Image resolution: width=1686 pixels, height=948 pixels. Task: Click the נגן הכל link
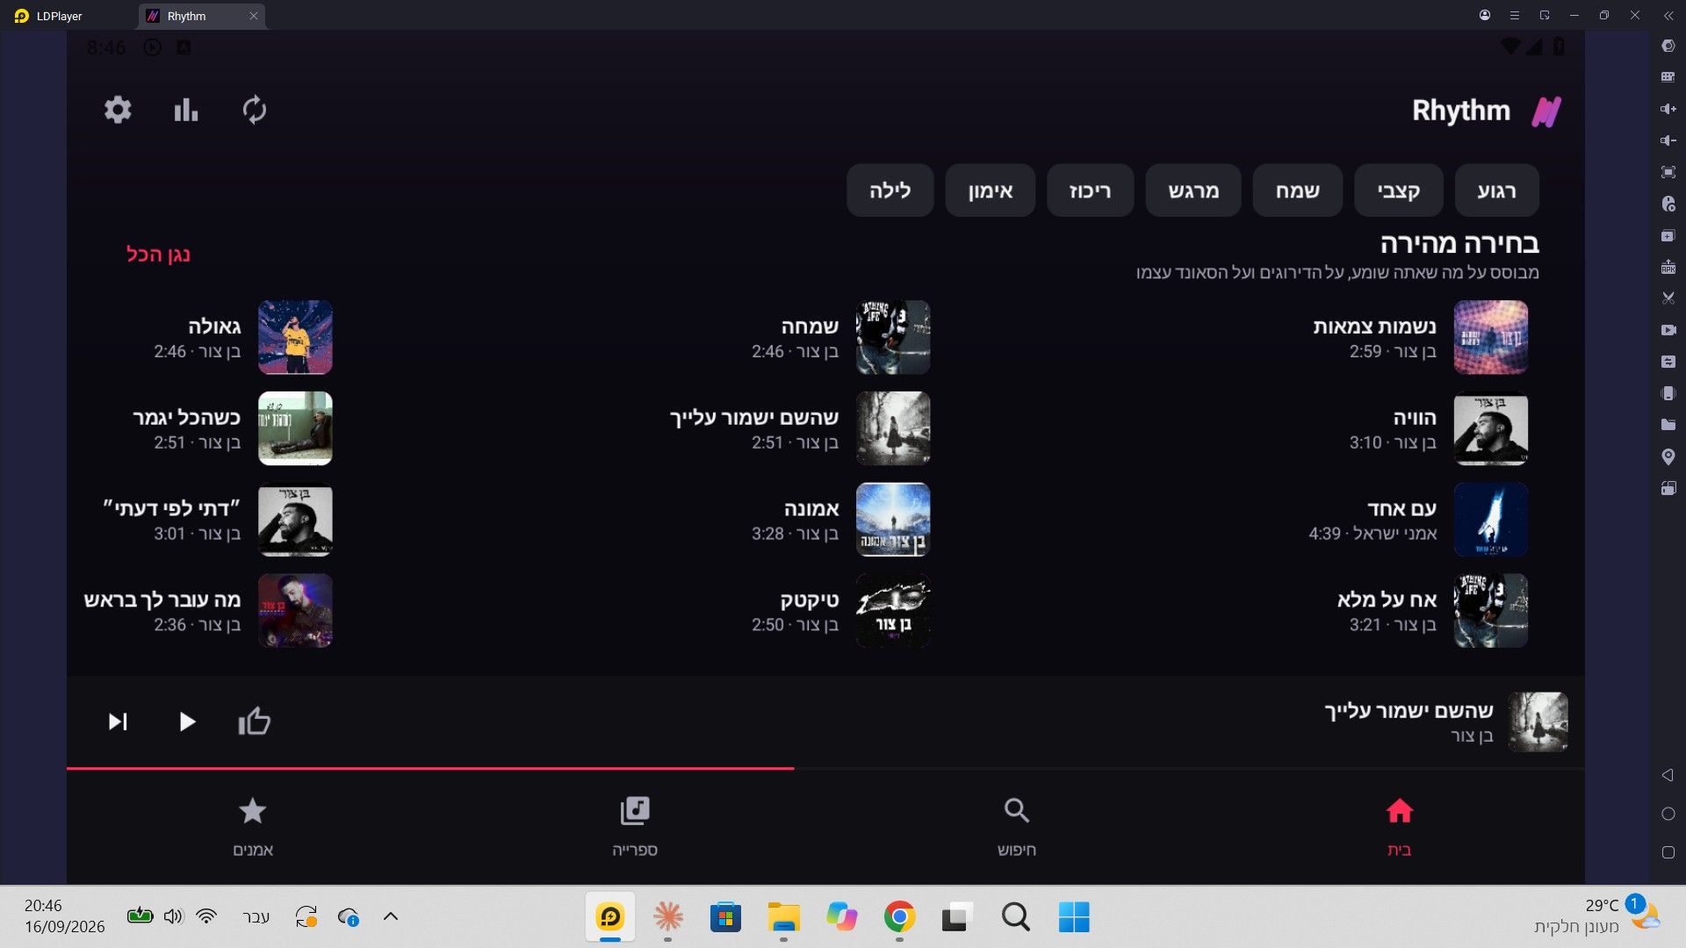[158, 255]
